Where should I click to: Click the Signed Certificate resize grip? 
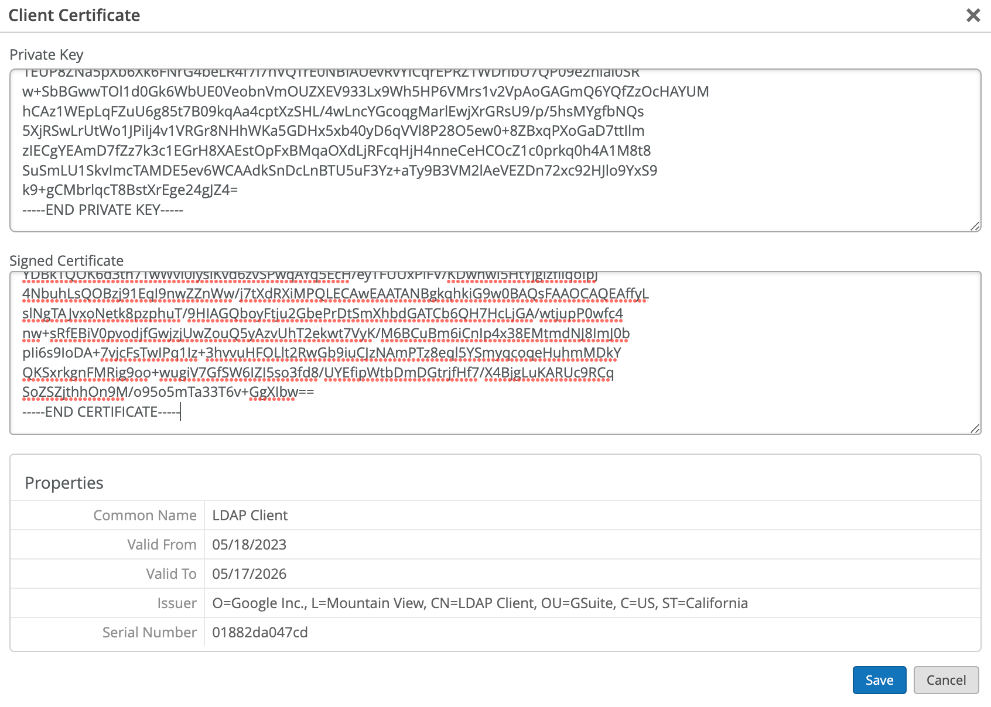click(x=975, y=429)
